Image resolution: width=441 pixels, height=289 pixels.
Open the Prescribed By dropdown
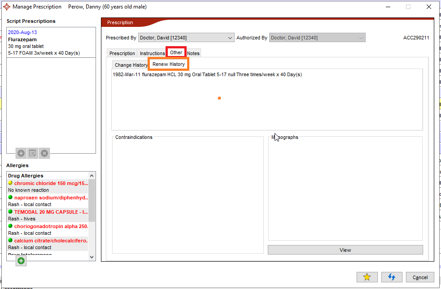186,38
